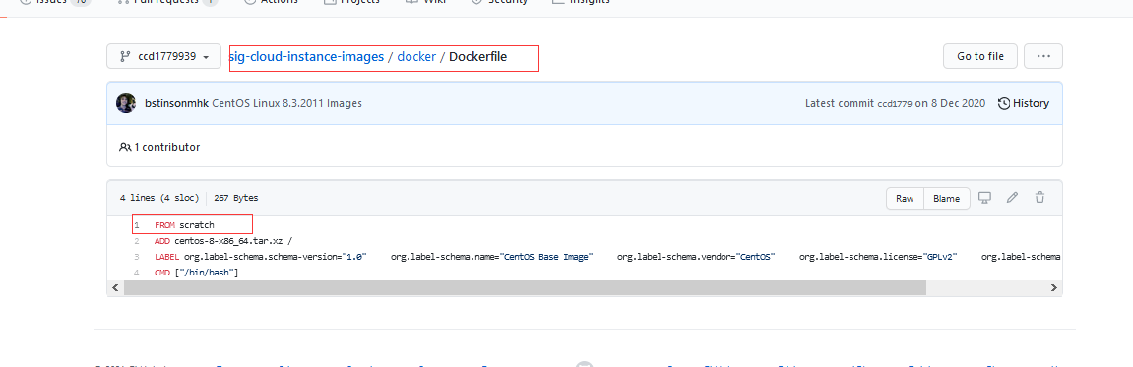Open the commit ccd1779 link

[x=895, y=104]
